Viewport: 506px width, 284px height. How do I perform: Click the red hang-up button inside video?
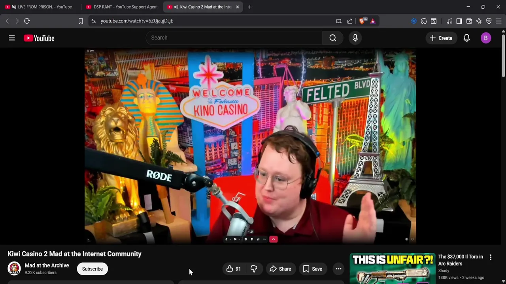(x=273, y=239)
